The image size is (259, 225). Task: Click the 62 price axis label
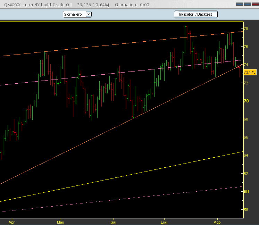tap(246, 174)
